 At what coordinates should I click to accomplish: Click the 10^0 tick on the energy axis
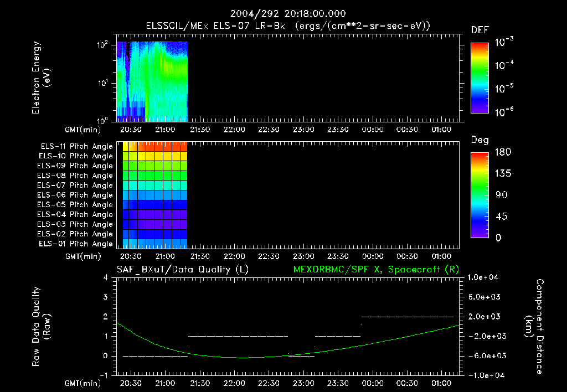(x=102, y=121)
